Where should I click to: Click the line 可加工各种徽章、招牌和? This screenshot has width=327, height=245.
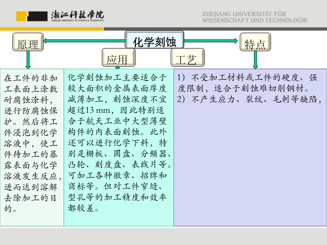(x=117, y=175)
